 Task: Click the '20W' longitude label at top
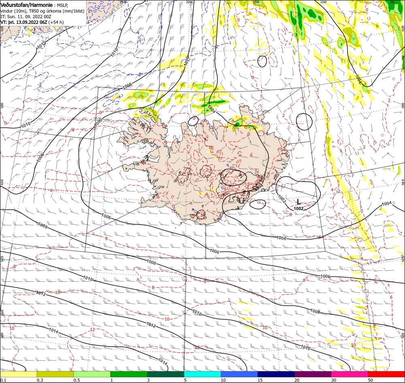click(189, 2)
